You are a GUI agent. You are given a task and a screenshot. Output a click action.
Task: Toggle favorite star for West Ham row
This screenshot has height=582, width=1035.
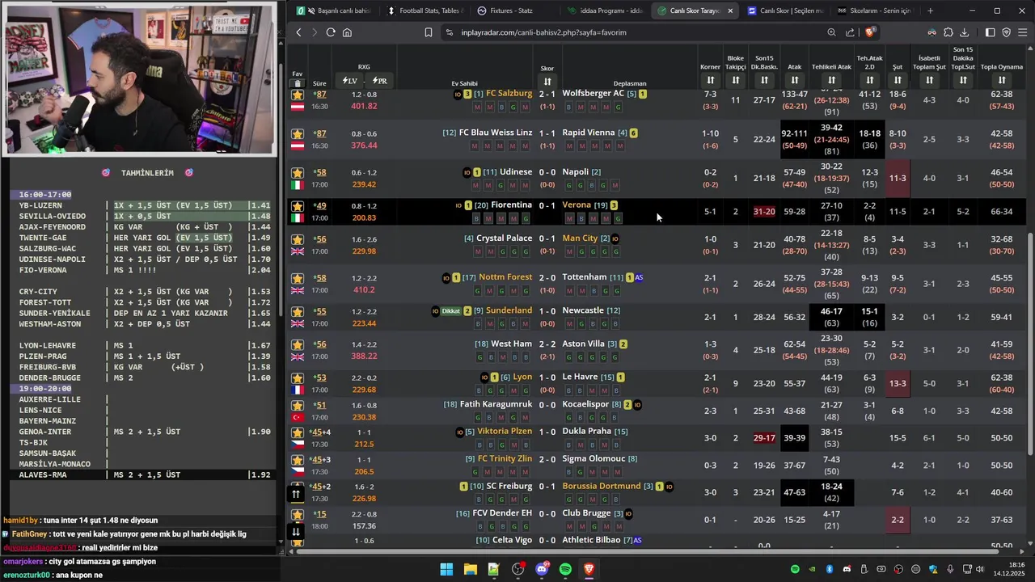click(x=298, y=345)
